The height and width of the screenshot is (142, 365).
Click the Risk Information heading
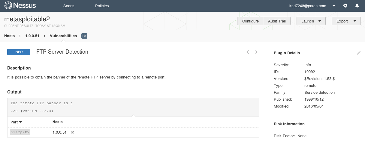click(289, 124)
